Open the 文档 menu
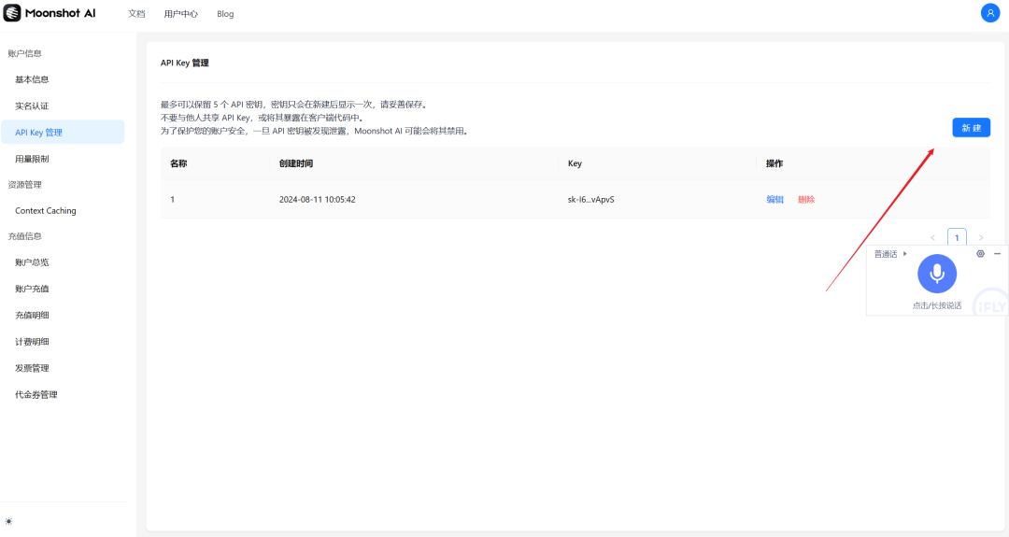Viewport: 1009px width, 537px height. [136, 13]
